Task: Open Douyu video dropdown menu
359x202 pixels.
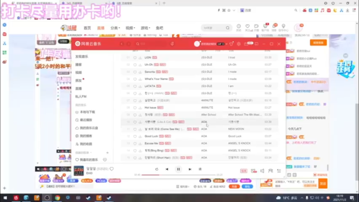Action: click(130, 28)
